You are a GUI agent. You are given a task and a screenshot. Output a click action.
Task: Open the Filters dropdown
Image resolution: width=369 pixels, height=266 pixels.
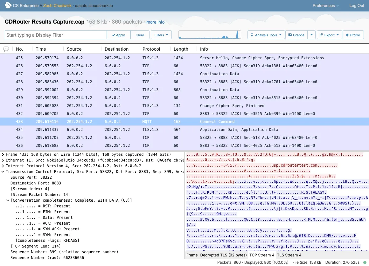click(x=161, y=35)
